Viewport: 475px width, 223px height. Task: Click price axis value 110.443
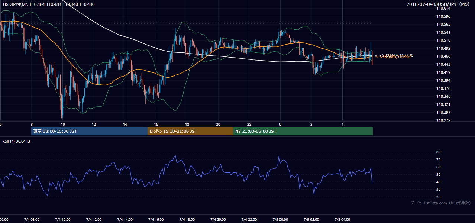tap(443, 64)
